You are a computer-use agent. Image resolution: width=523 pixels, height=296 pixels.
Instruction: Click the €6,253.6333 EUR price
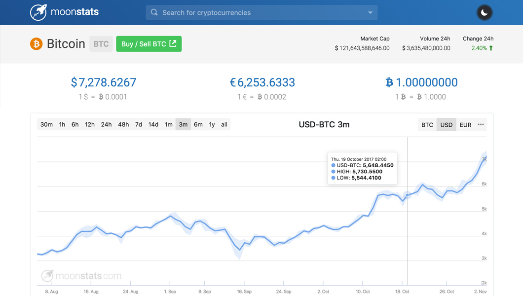coord(262,82)
